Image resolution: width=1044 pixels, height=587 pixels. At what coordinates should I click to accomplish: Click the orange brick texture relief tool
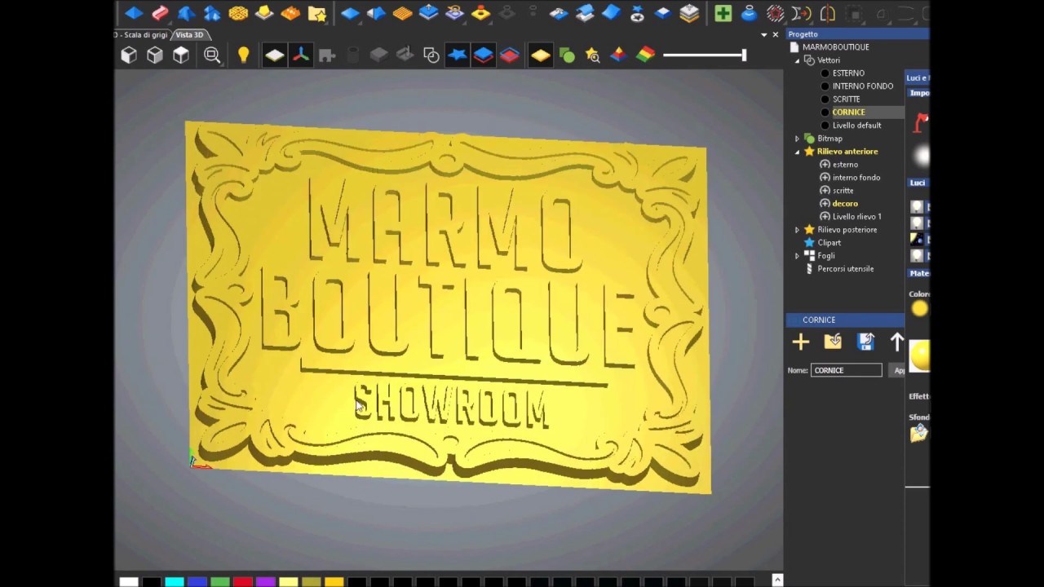[290, 13]
